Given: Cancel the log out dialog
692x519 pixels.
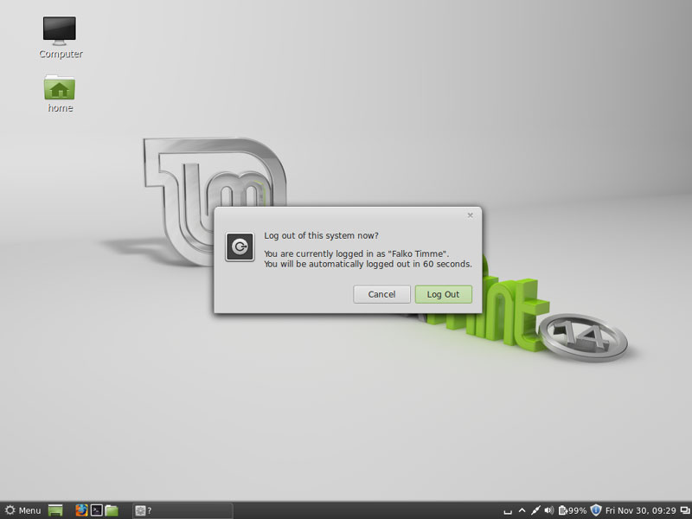Looking at the screenshot, I should 381,294.
